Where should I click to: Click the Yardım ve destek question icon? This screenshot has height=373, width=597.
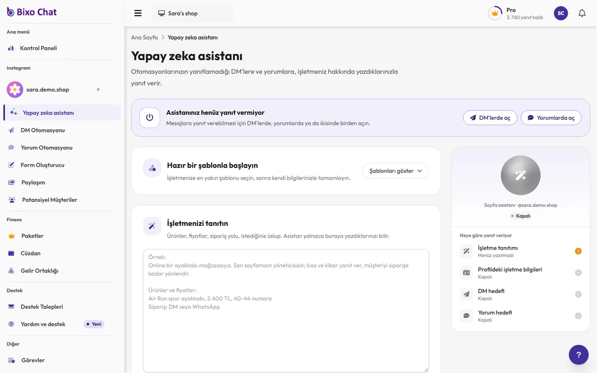pyautogui.click(x=11, y=324)
